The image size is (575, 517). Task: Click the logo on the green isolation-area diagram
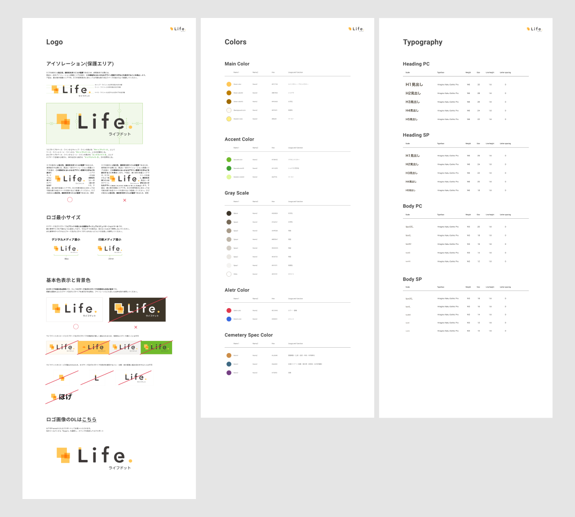[x=94, y=123]
